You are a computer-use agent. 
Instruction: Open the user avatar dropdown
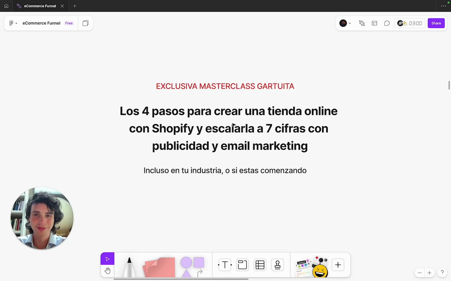tap(345, 23)
